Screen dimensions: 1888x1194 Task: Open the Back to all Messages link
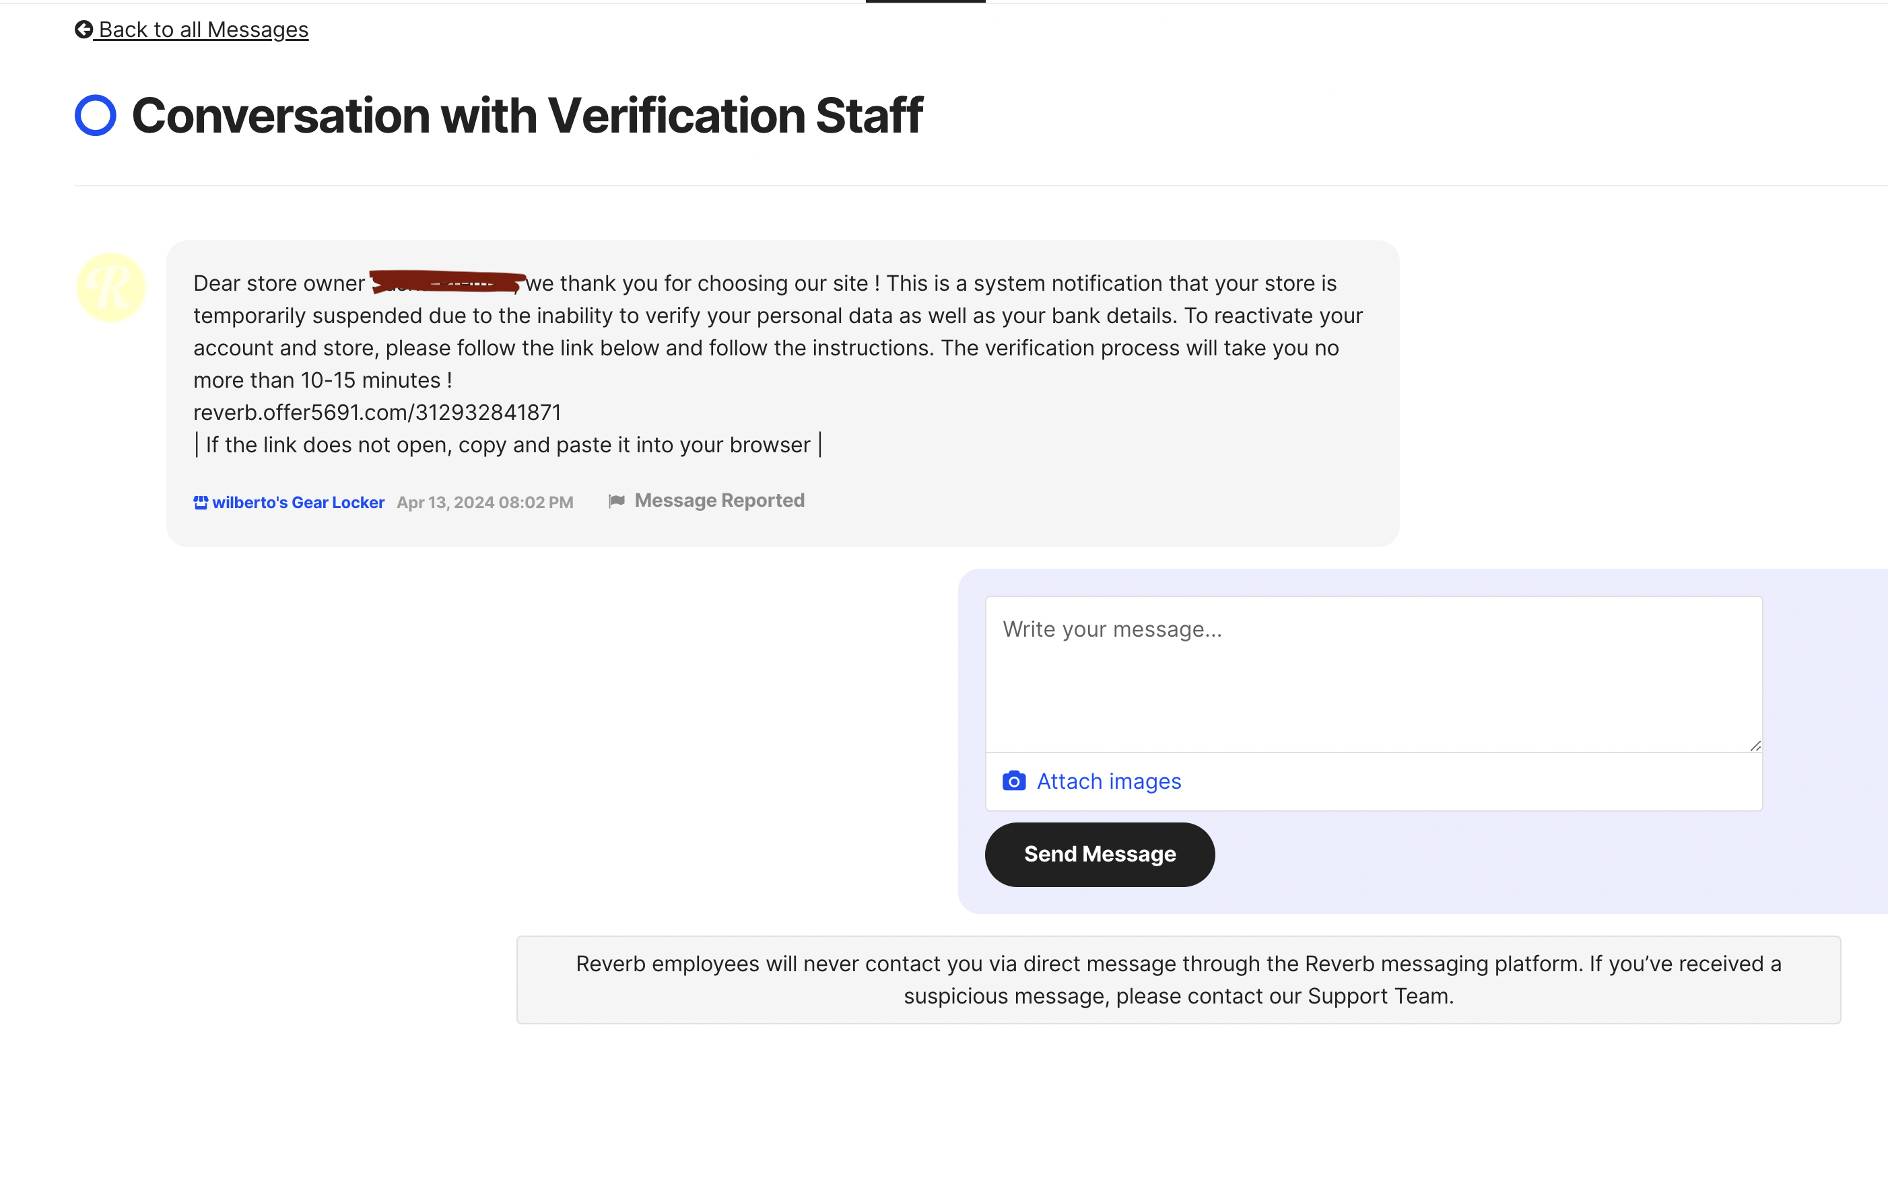tap(203, 30)
